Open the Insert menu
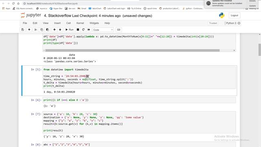 point(57,23)
